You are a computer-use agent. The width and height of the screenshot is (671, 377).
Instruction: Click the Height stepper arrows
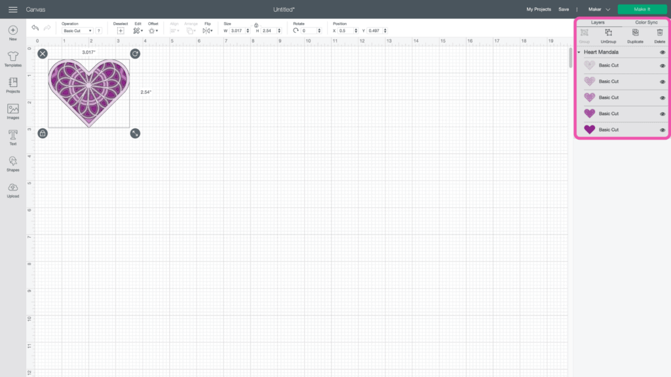[279, 31]
